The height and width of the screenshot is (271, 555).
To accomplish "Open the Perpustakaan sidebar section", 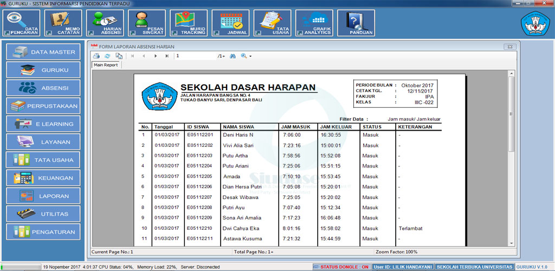I will coord(43,106).
